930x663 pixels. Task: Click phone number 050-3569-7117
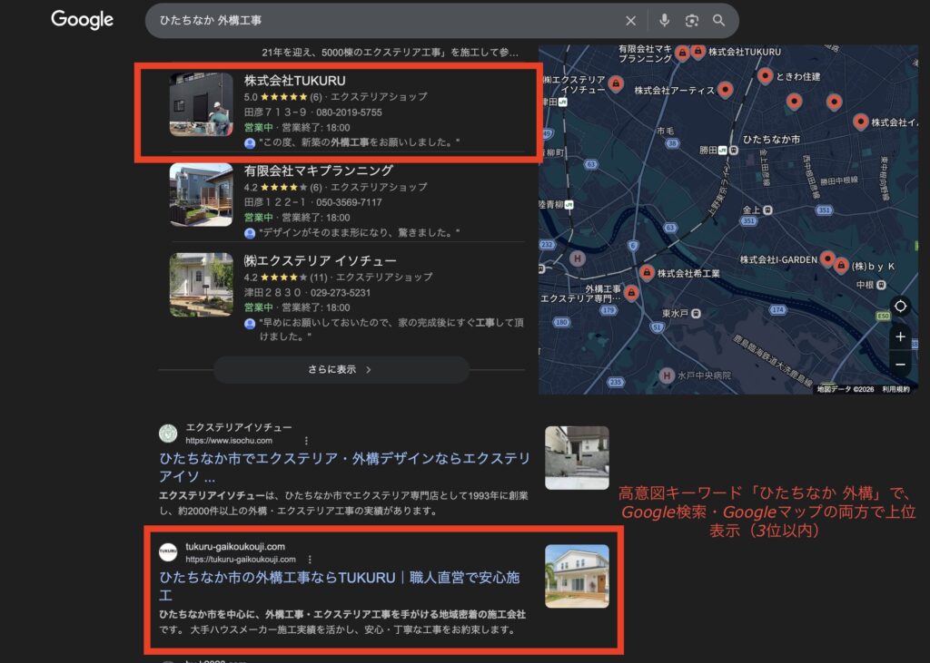349,202
